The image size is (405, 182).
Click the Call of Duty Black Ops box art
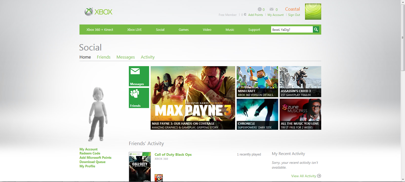(x=140, y=167)
